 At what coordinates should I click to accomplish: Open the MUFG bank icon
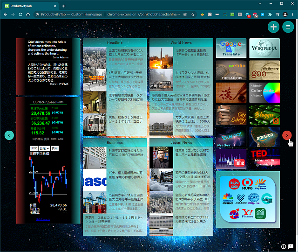(247, 184)
